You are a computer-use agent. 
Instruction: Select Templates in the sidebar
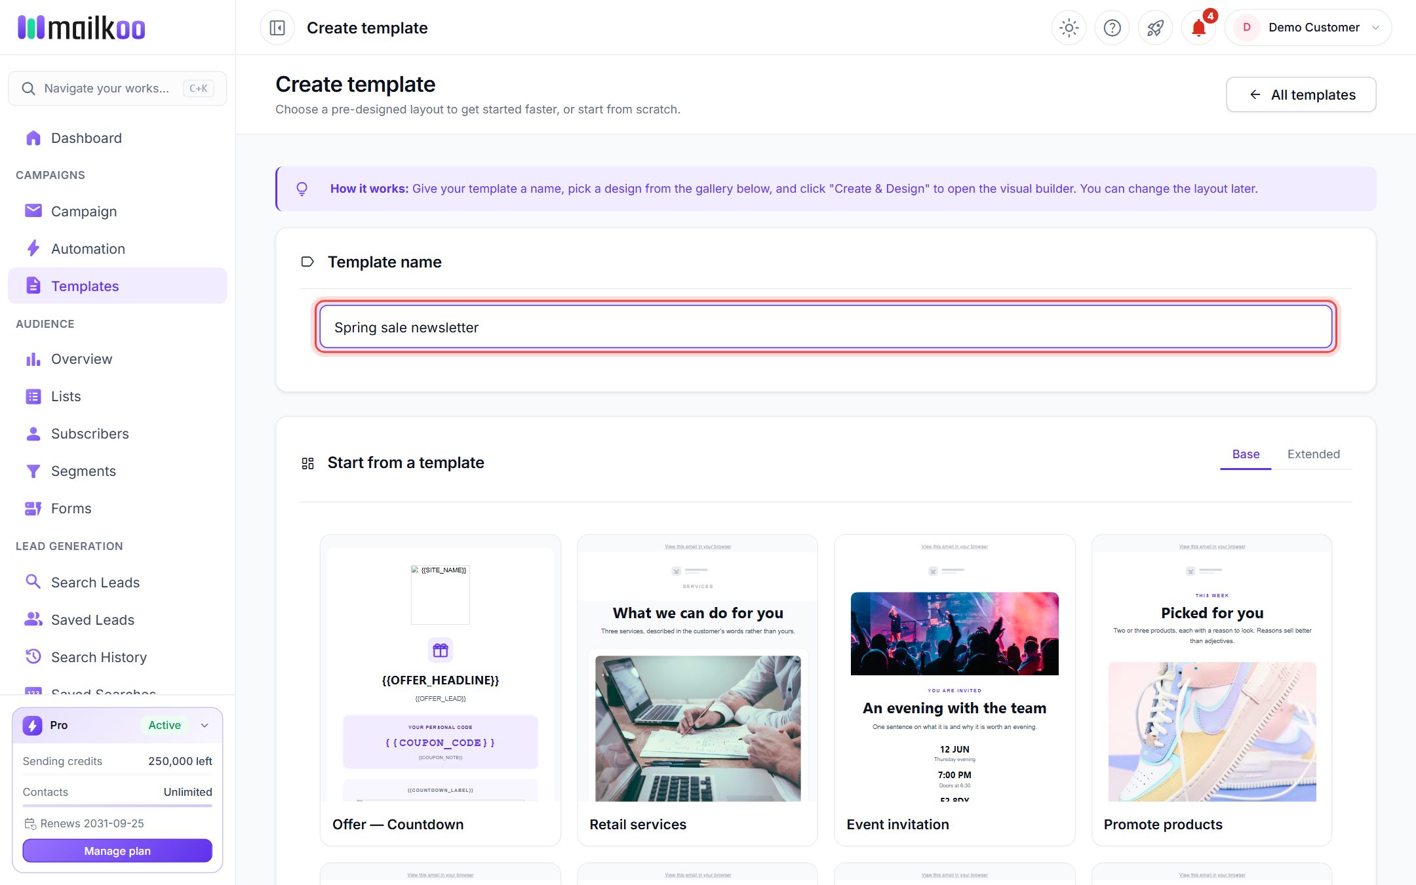click(x=117, y=286)
